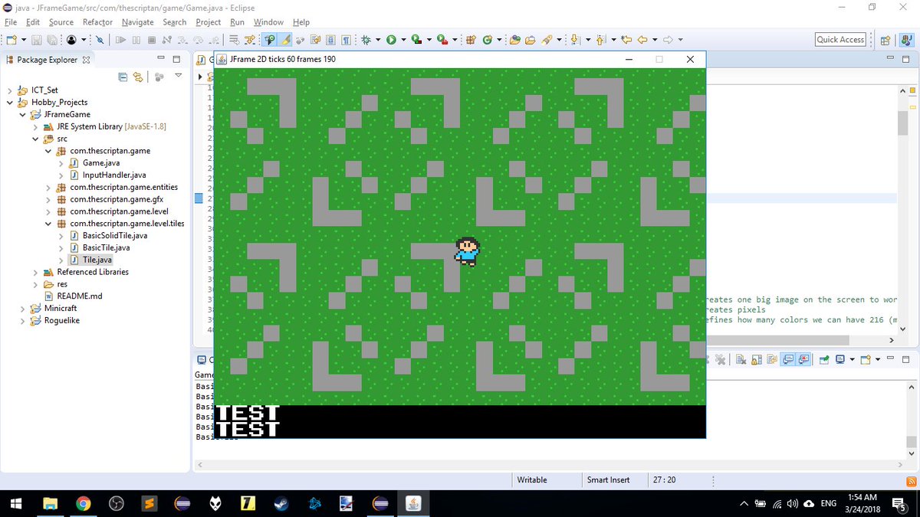The width and height of the screenshot is (920, 517).
Task: Click the Open Task folder icon
Action: point(530,40)
